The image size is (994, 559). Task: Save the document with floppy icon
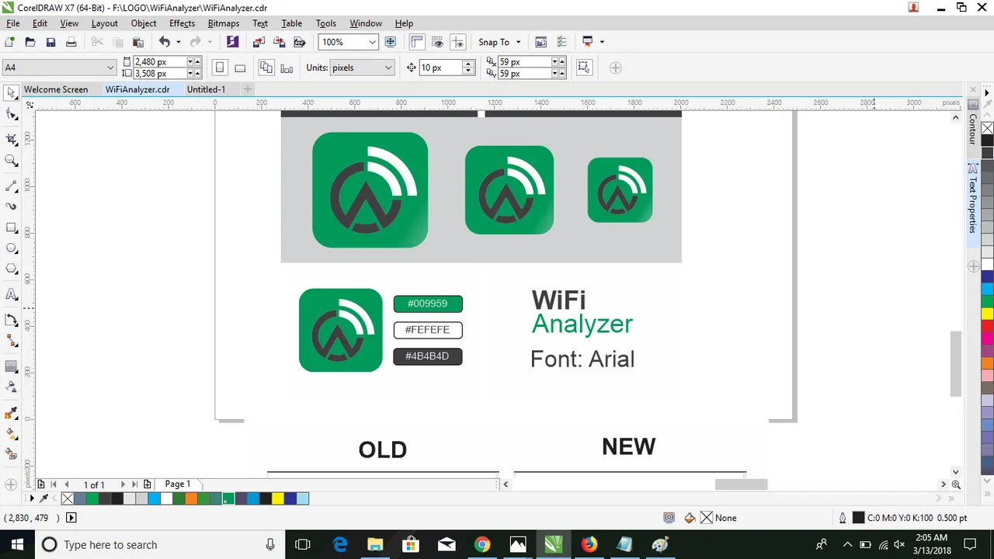tap(50, 42)
